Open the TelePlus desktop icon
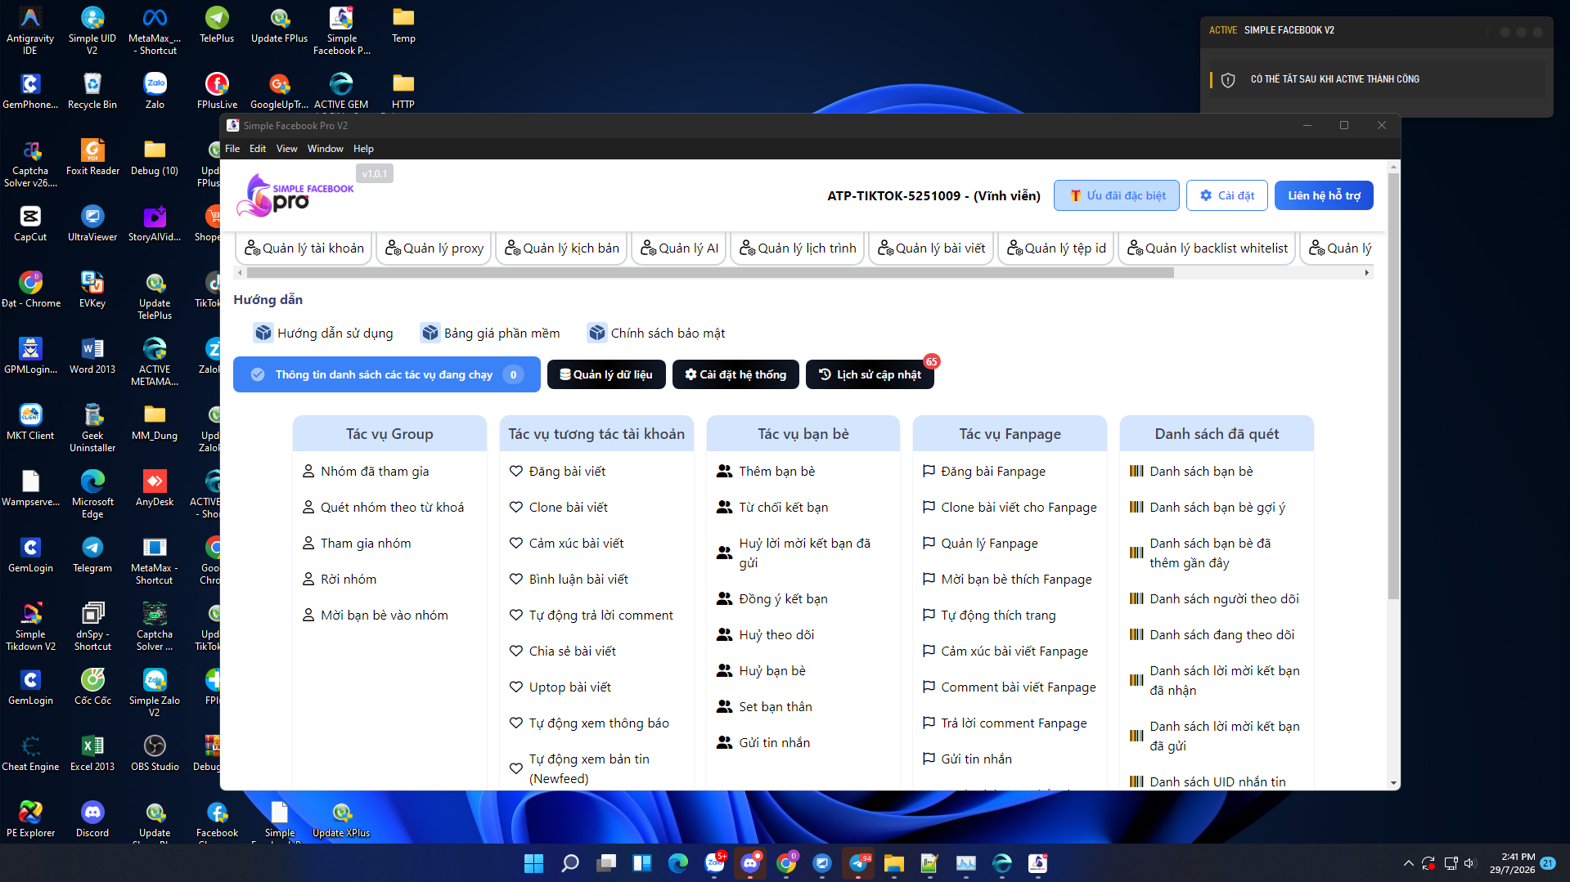The height and width of the screenshot is (882, 1570). pos(217,25)
